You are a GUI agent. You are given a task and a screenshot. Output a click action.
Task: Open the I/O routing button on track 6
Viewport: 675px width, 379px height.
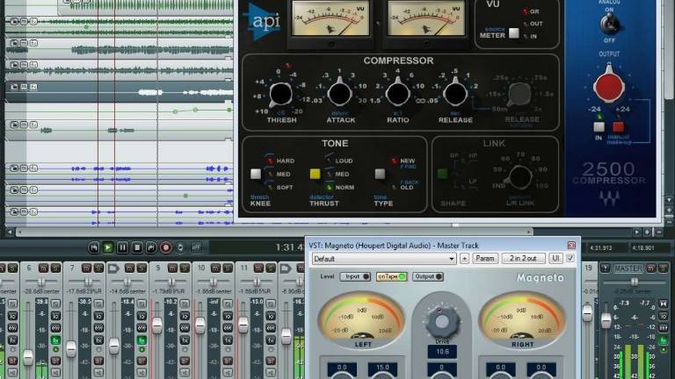pos(55,316)
